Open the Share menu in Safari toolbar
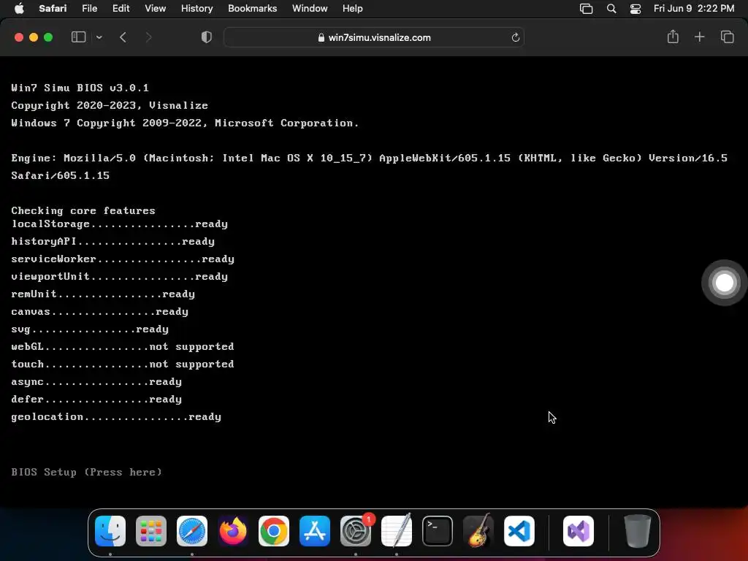Viewport: 748px width, 561px height. pos(673,37)
